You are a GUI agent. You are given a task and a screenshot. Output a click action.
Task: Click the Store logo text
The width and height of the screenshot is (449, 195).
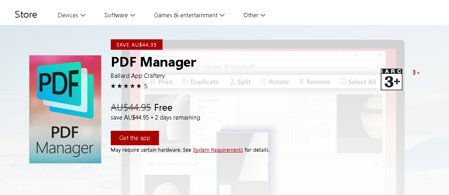[26, 14]
